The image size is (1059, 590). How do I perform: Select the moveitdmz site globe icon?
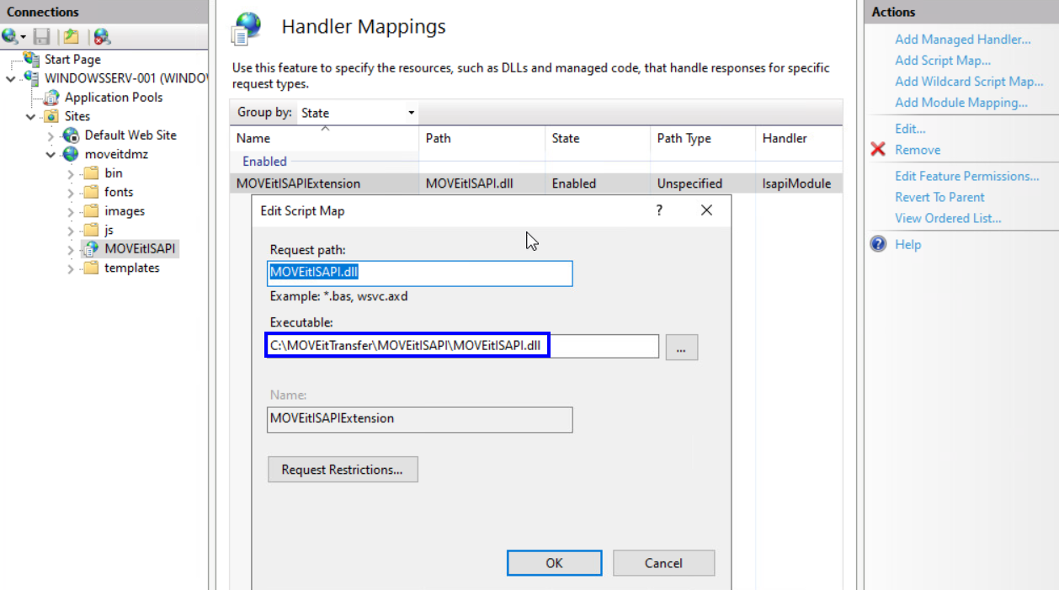click(x=72, y=155)
